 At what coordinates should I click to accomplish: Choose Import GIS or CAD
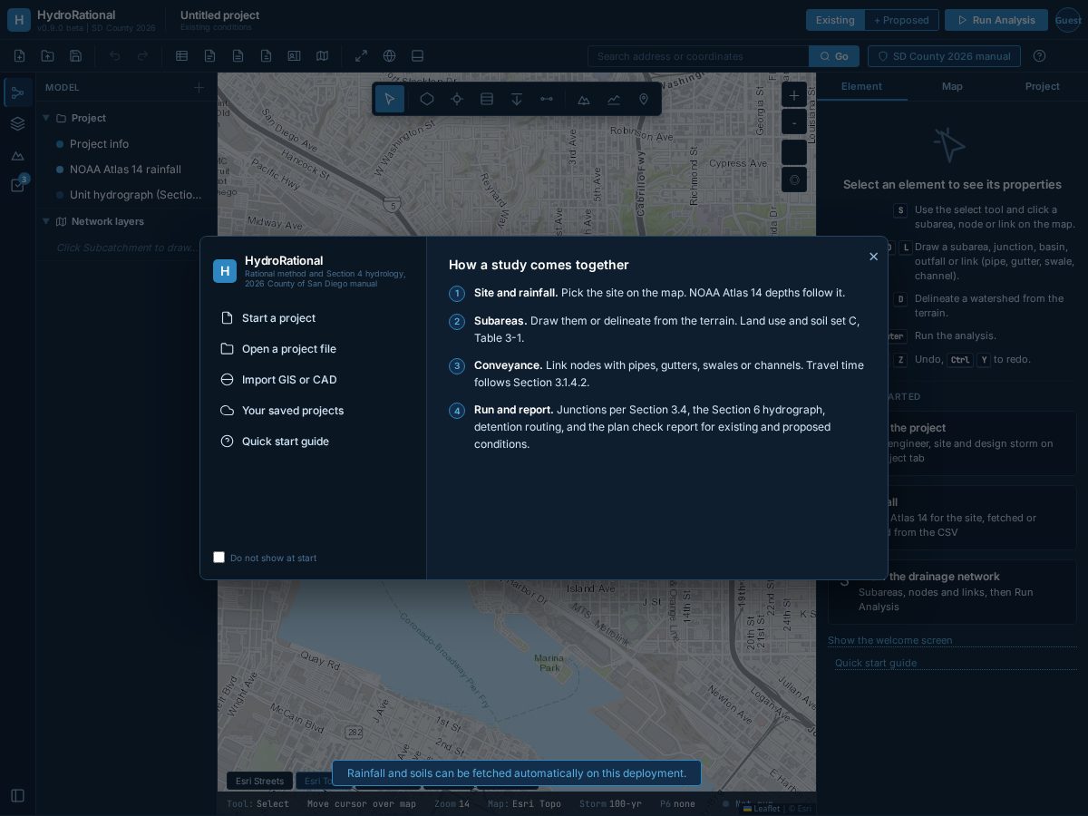tap(313, 380)
